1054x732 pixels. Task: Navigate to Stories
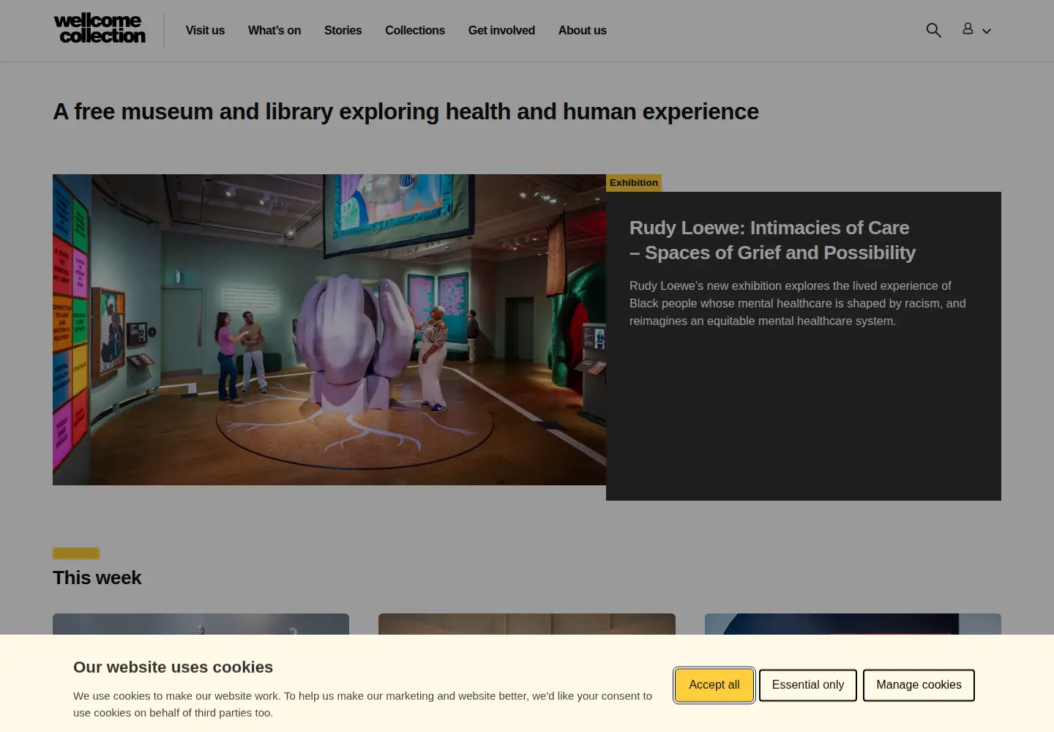pos(343,31)
